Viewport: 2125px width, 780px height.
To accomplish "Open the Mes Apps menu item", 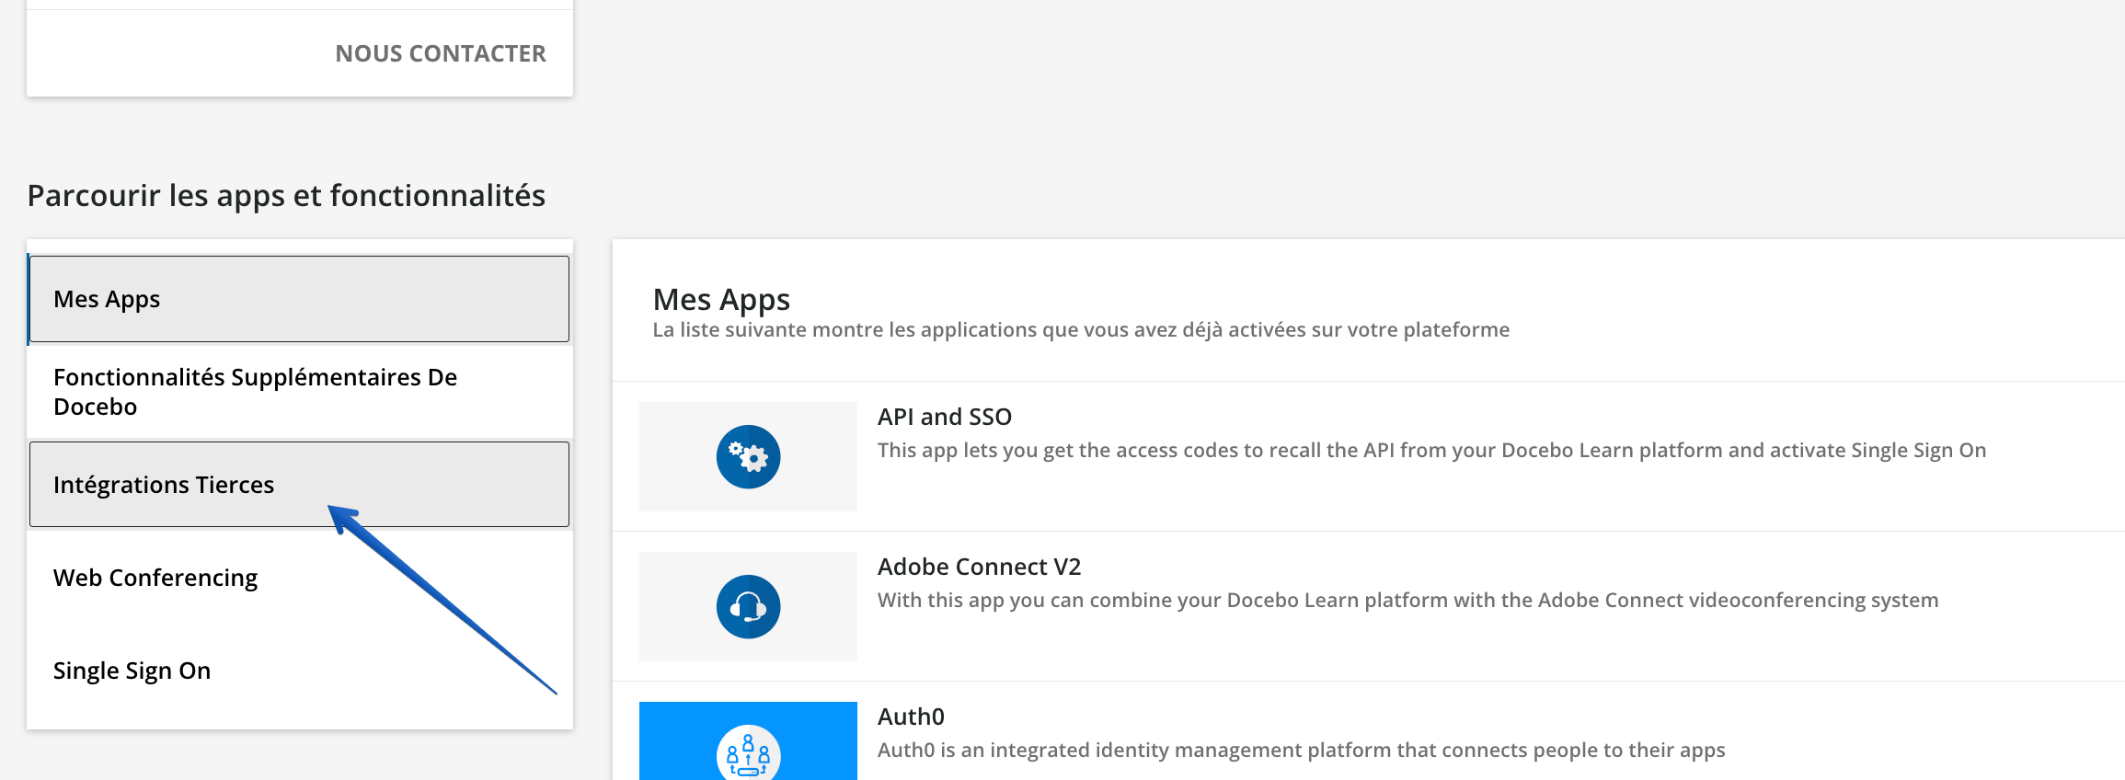I will (x=299, y=299).
